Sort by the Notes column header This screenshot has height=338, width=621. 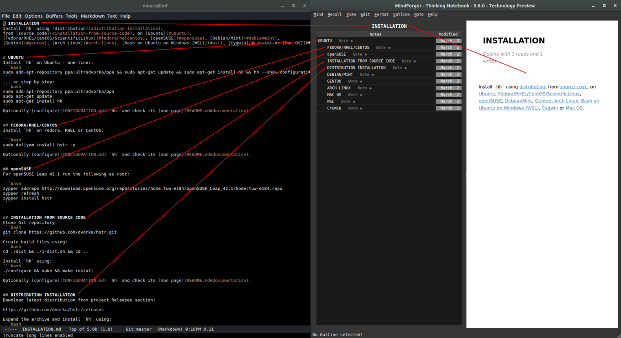(375, 34)
